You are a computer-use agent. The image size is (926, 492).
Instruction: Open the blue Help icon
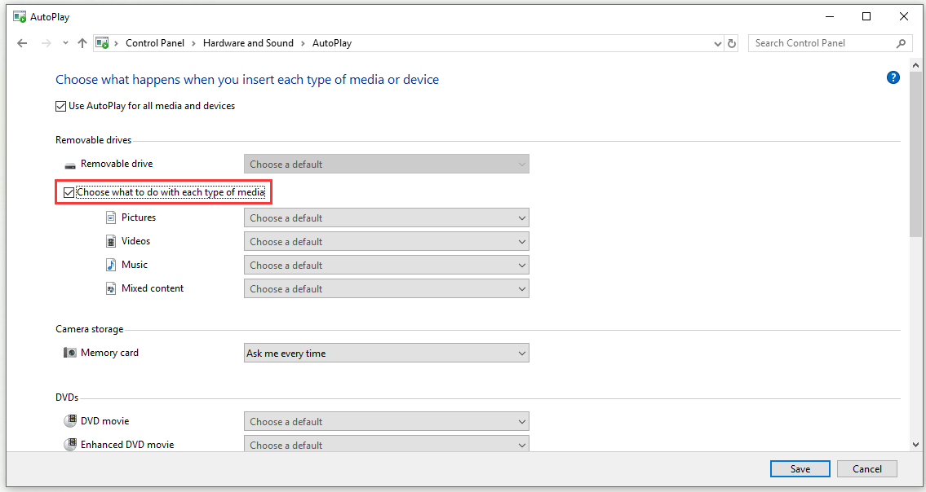pyautogui.click(x=893, y=77)
